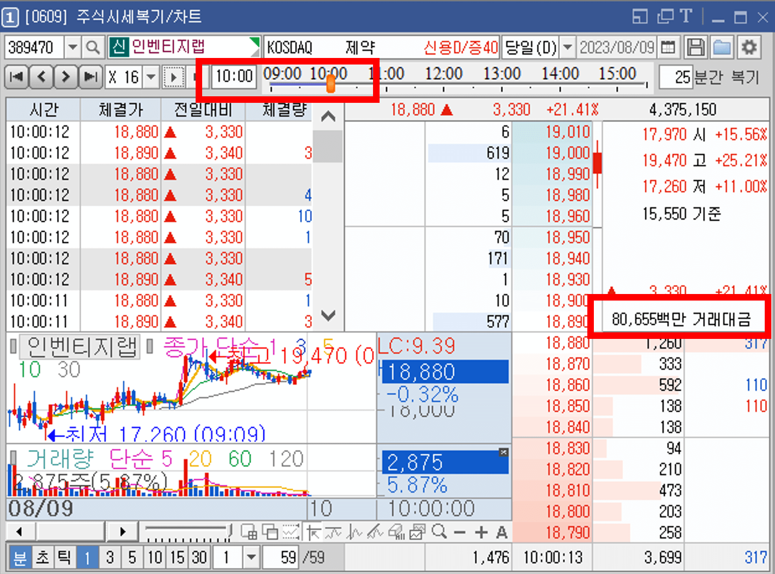The image size is (775, 574).
Task: Select the 10 interval button
Action: (x=155, y=557)
